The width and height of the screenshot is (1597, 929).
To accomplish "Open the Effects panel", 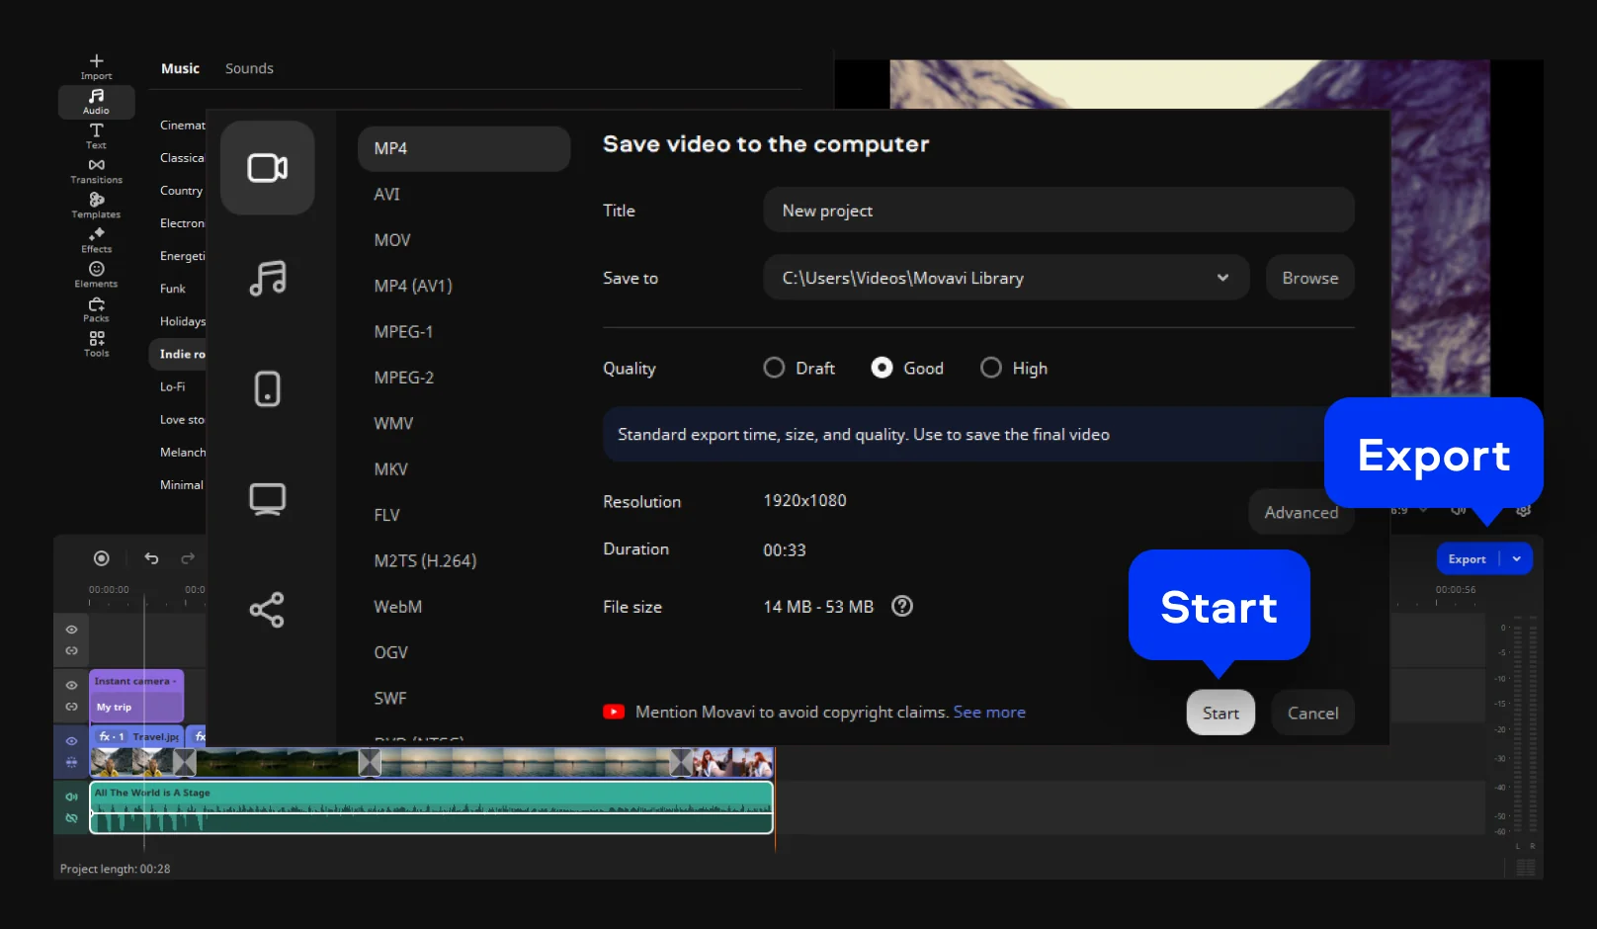I will [x=96, y=240].
